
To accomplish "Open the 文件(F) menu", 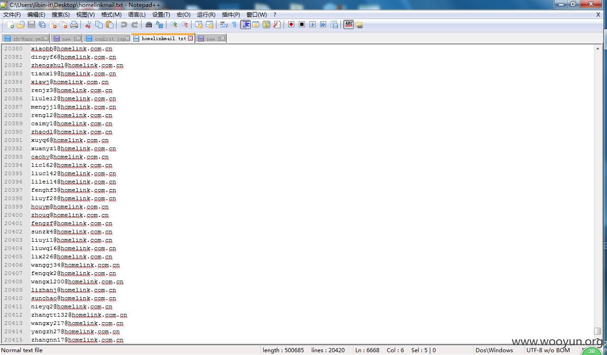I will tap(12, 15).
